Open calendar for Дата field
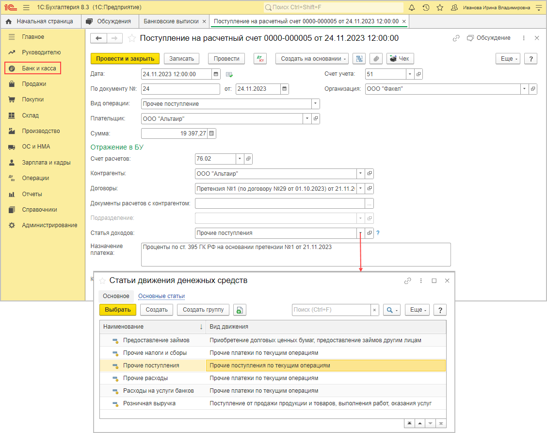 (x=216, y=74)
